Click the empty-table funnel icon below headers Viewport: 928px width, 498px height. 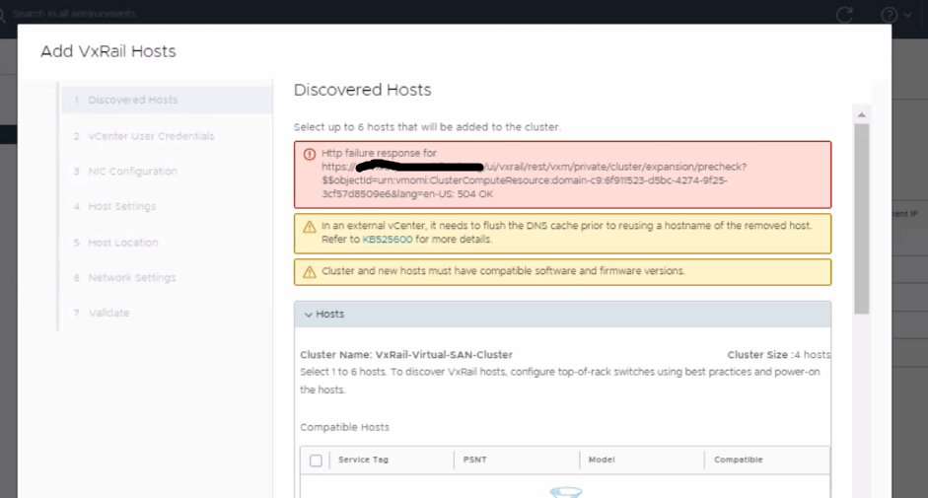pos(564,492)
